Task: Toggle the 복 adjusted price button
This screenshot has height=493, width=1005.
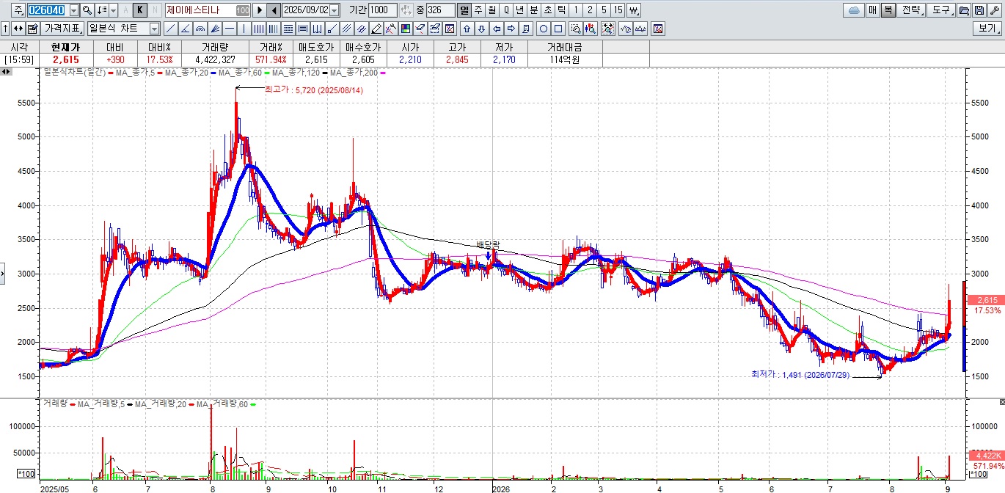Action: coord(888,10)
